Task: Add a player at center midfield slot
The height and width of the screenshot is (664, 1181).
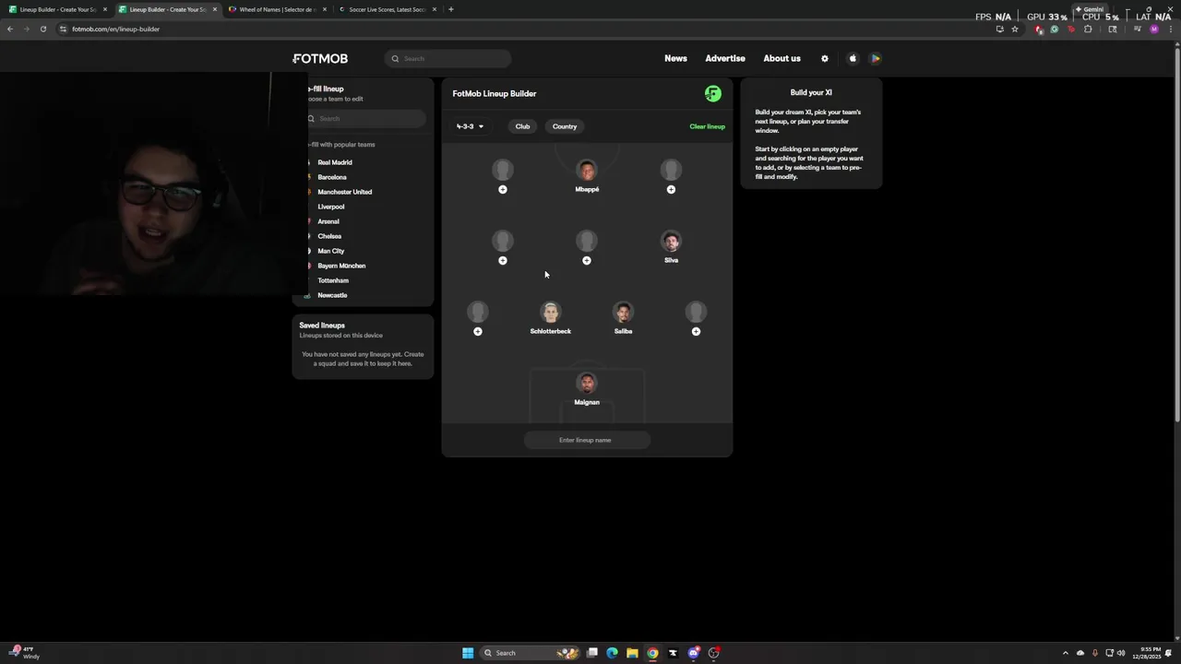Action: [587, 260]
